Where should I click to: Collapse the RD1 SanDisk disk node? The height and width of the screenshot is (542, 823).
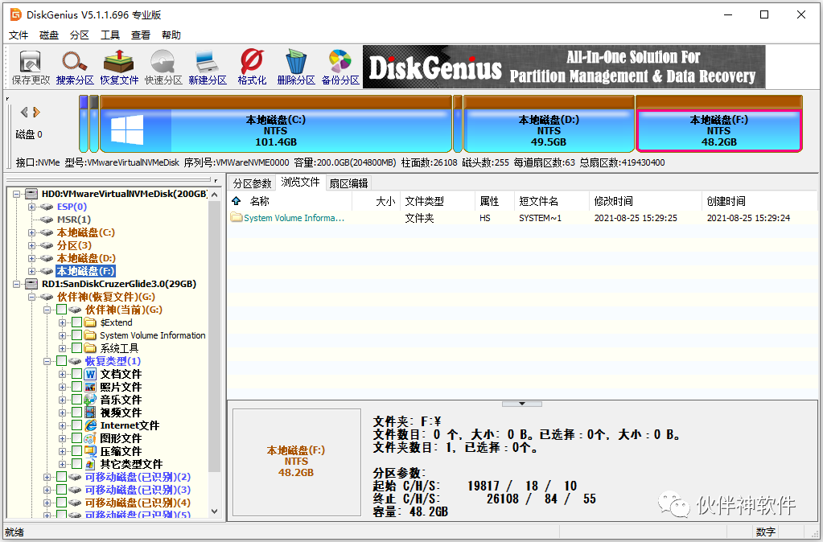pyautogui.click(x=16, y=284)
